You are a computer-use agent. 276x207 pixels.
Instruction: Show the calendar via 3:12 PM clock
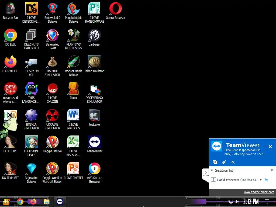251,202
